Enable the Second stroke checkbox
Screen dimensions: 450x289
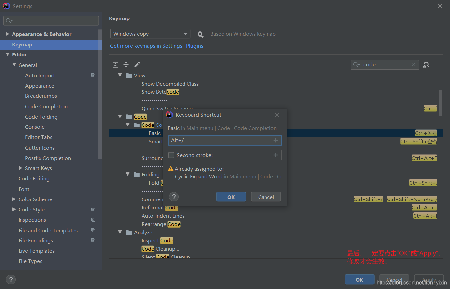coord(171,155)
